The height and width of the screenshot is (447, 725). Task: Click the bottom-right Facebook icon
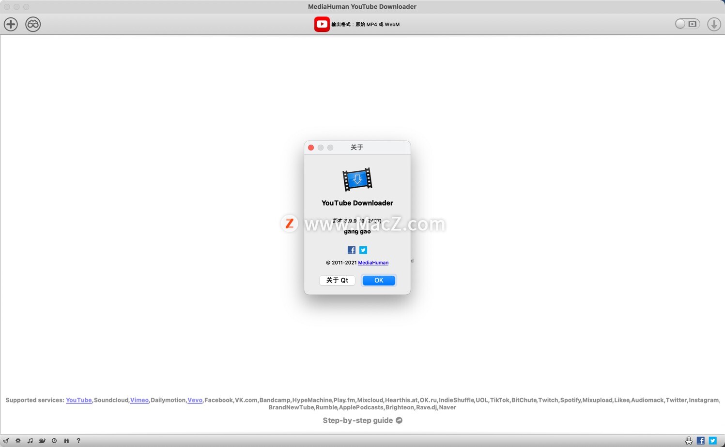tap(701, 441)
